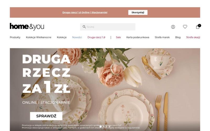The height and width of the screenshot is (131, 210).
Task: Open Karta podarunkowa page
Action: coord(138,37)
